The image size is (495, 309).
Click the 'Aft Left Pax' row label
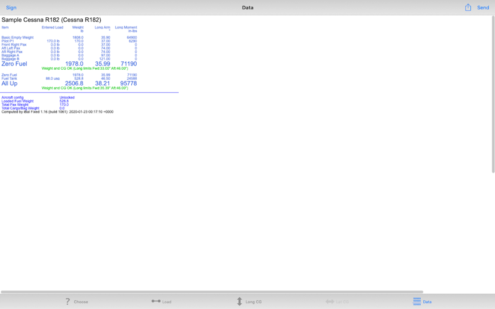[x=11, y=48]
